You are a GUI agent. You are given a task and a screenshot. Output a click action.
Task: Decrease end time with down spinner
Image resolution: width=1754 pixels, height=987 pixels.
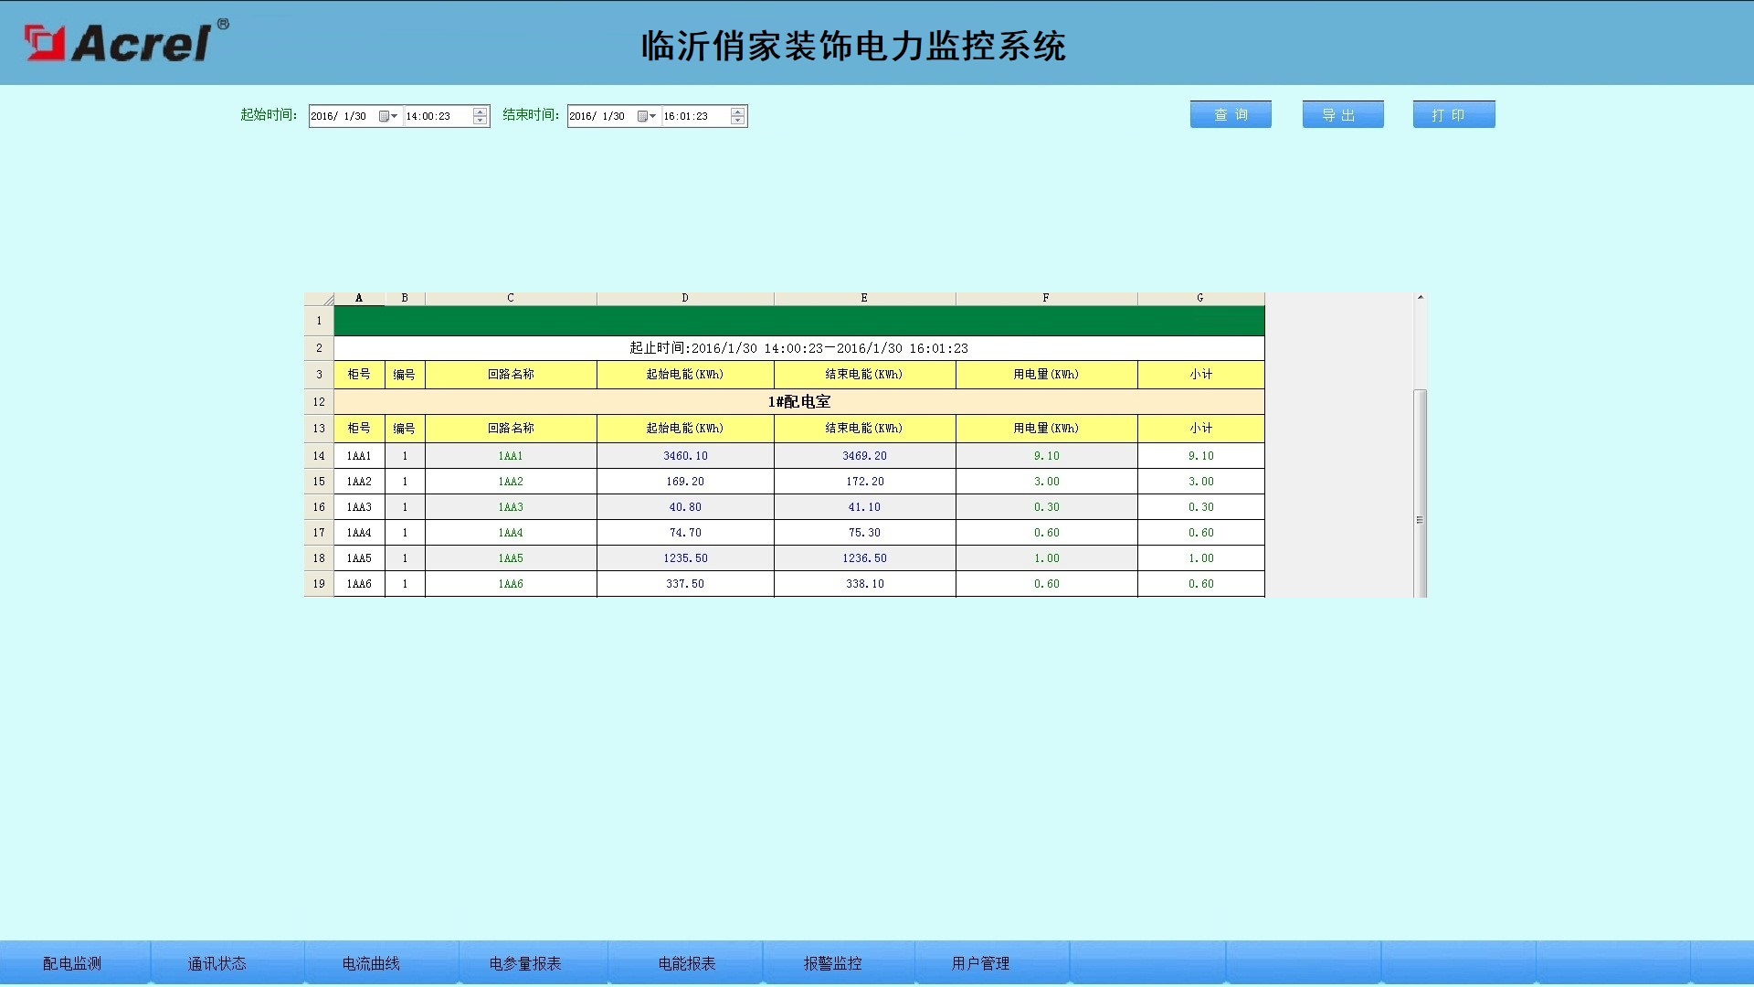coord(738,121)
